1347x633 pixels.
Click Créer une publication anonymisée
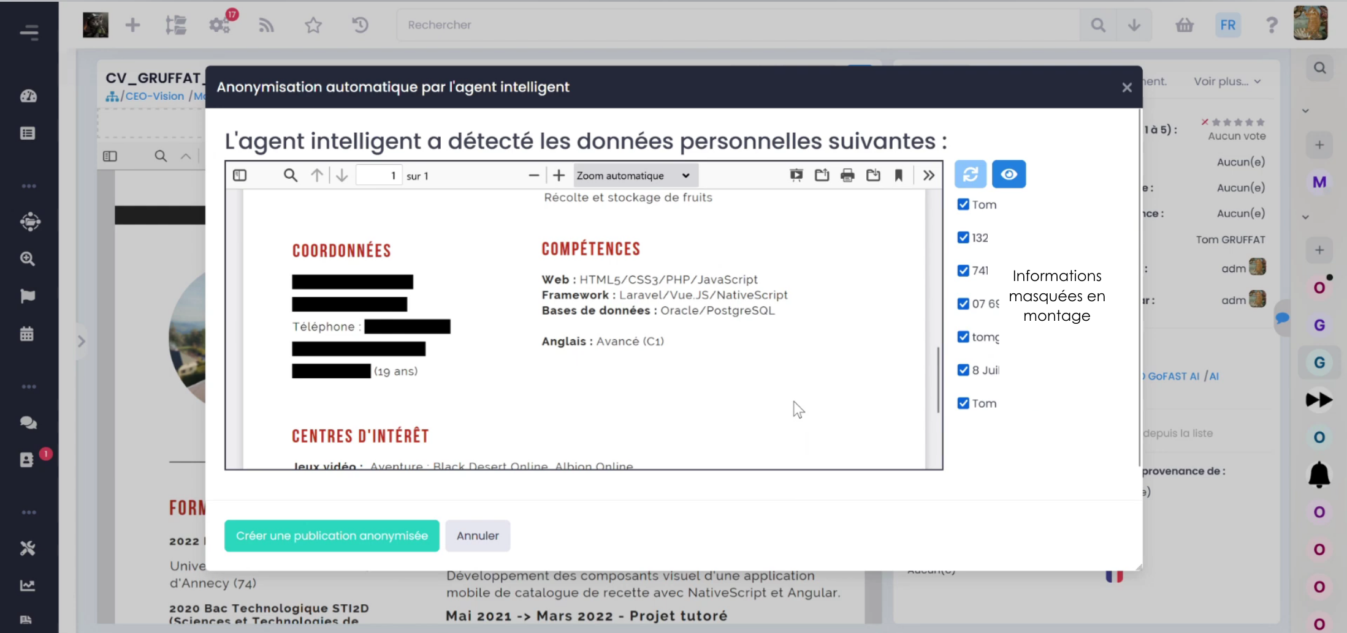click(x=332, y=535)
